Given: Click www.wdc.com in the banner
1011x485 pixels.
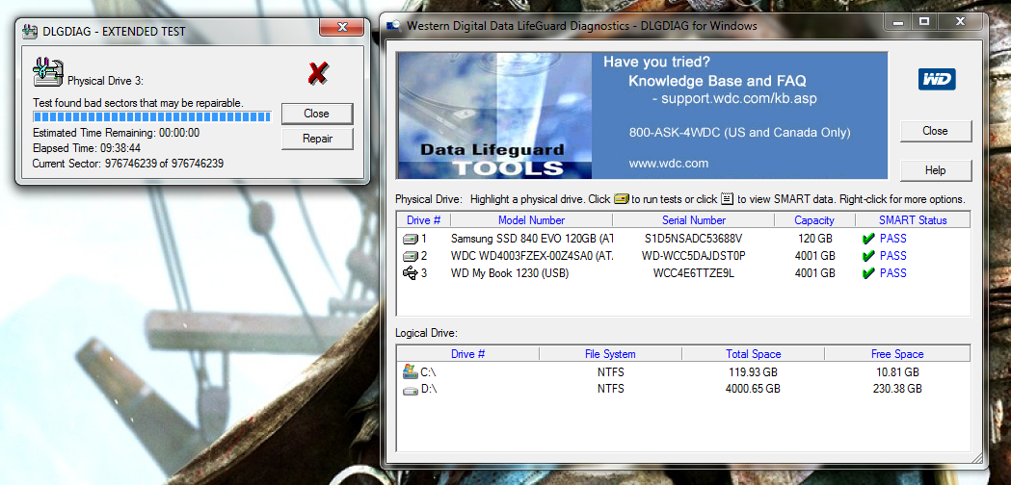Looking at the screenshot, I should 669,163.
